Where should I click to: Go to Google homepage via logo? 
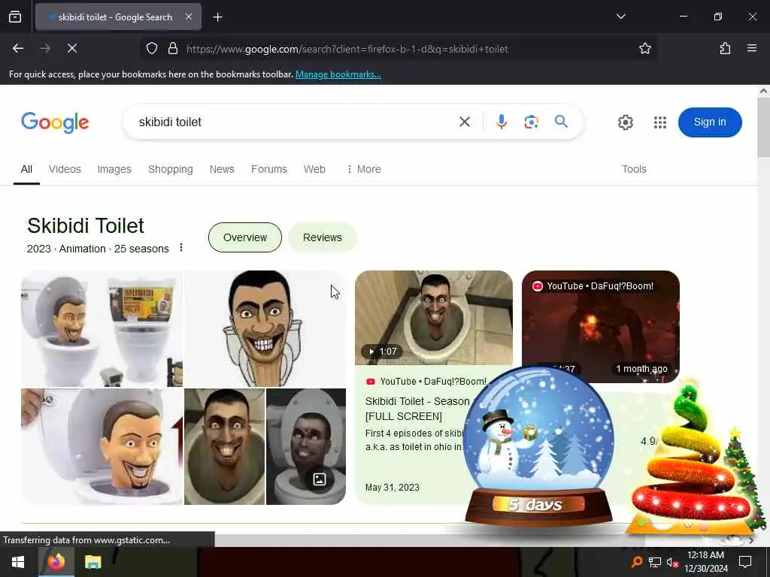(x=55, y=122)
